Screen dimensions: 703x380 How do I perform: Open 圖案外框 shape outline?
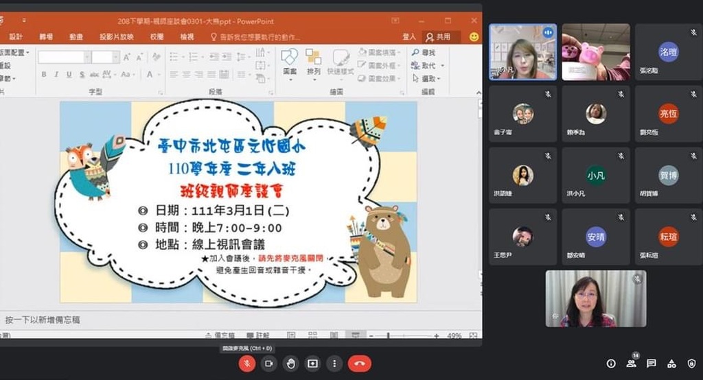click(x=379, y=65)
